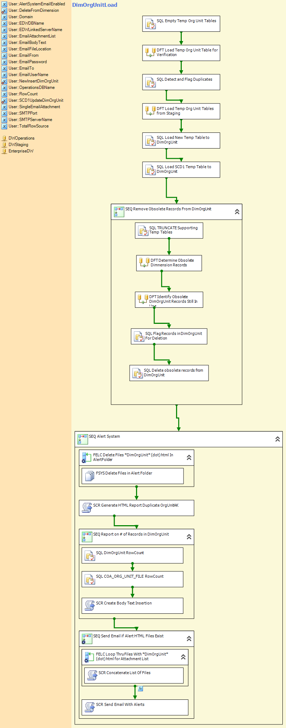
Task: Click the SQL Empty Temp Org Unit Tables task icon
Action: point(150,24)
